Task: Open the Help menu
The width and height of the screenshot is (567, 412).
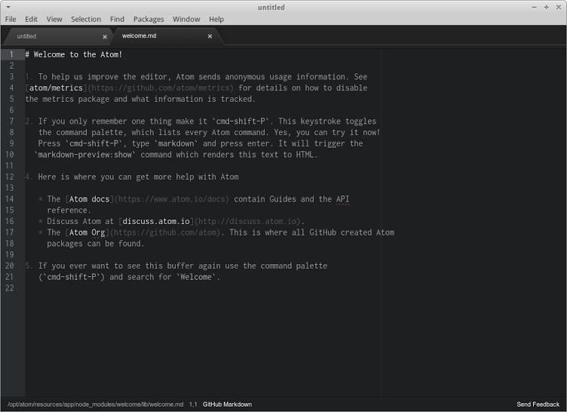Action: (216, 19)
